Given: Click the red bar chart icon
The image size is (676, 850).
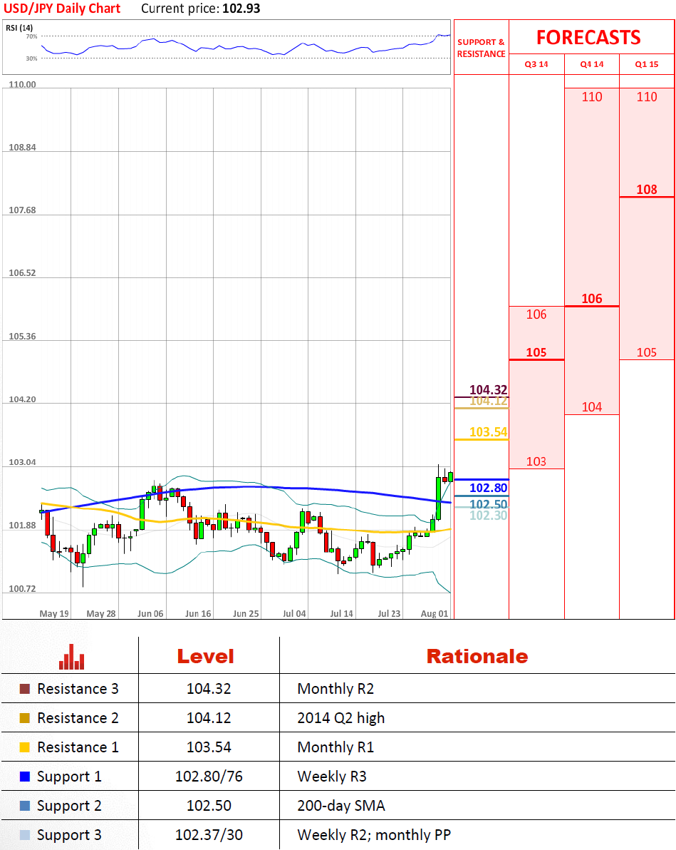Looking at the screenshot, I should pyautogui.click(x=71, y=657).
